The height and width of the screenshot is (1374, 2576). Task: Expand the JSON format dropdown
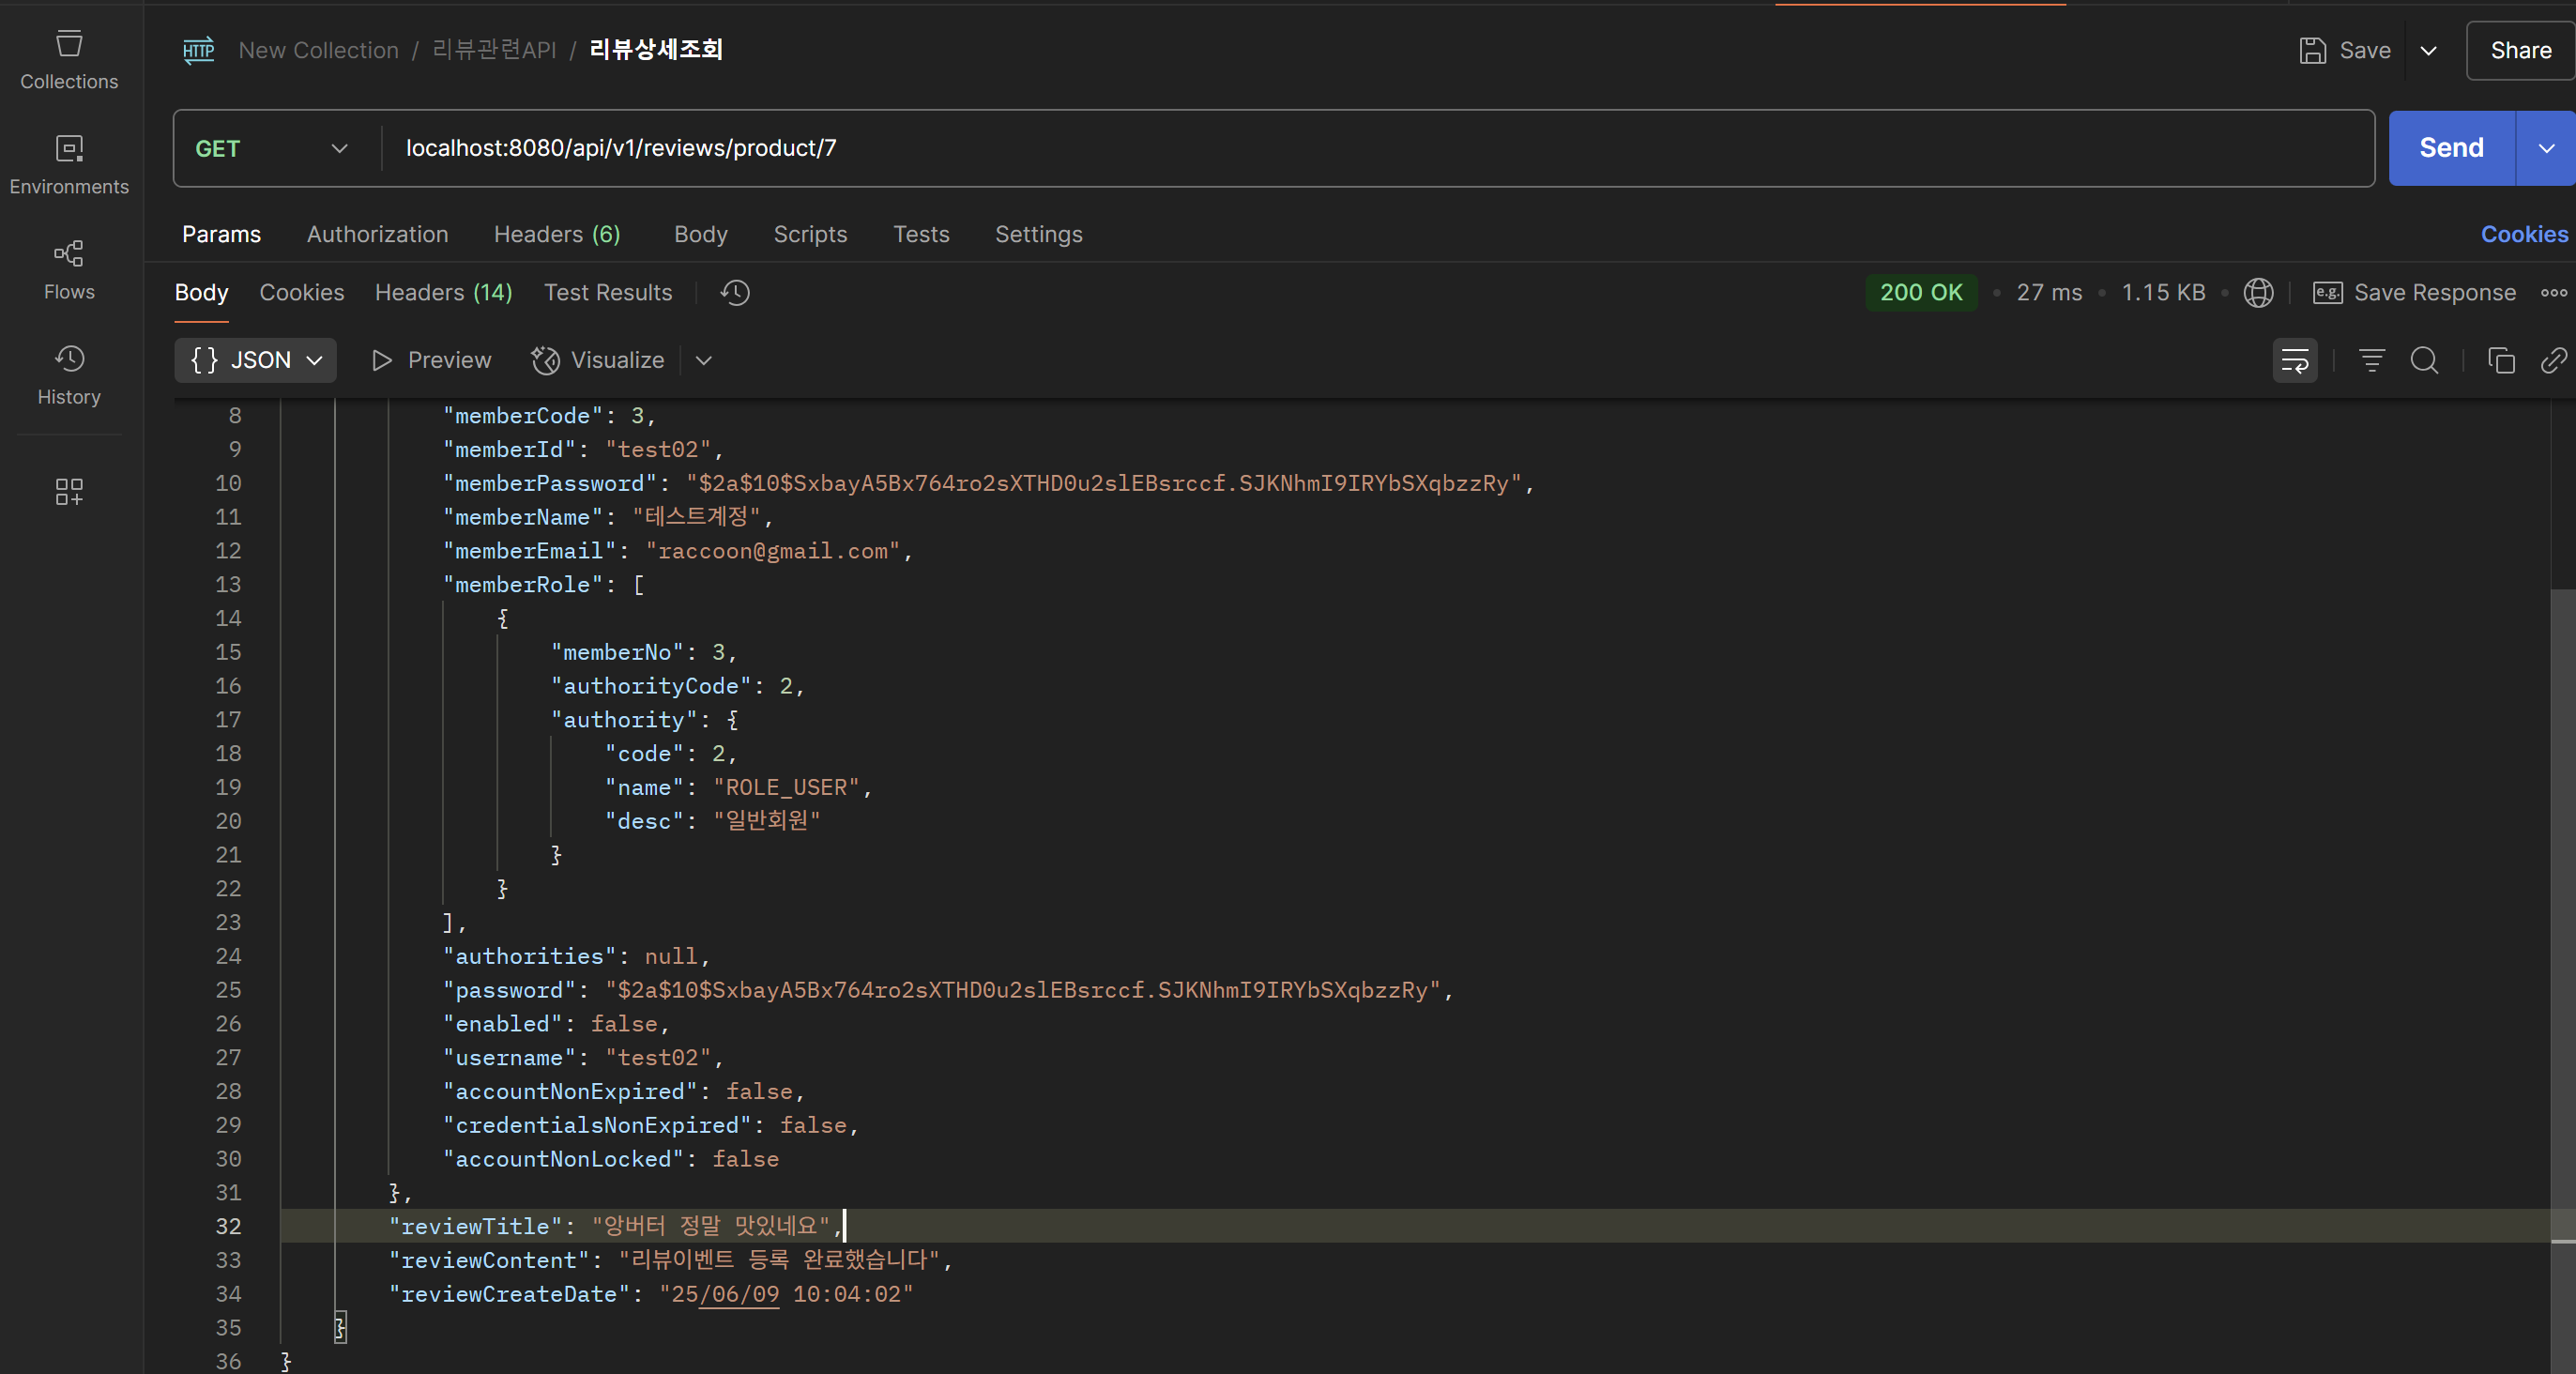(x=256, y=360)
